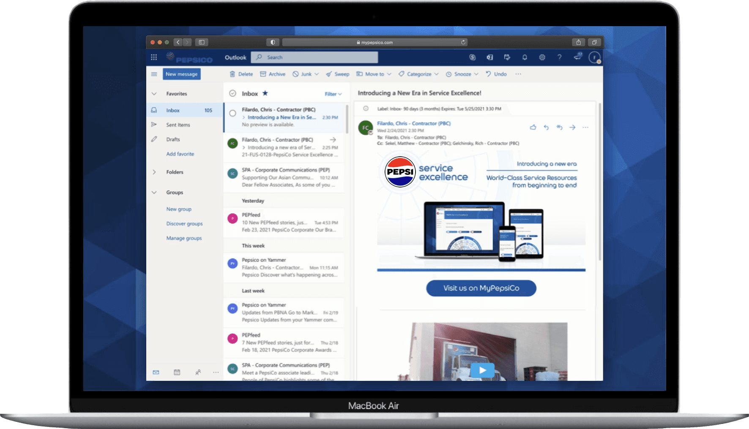Image resolution: width=749 pixels, height=429 pixels.
Task: Forward the message with forward arrow
Action: click(572, 127)
